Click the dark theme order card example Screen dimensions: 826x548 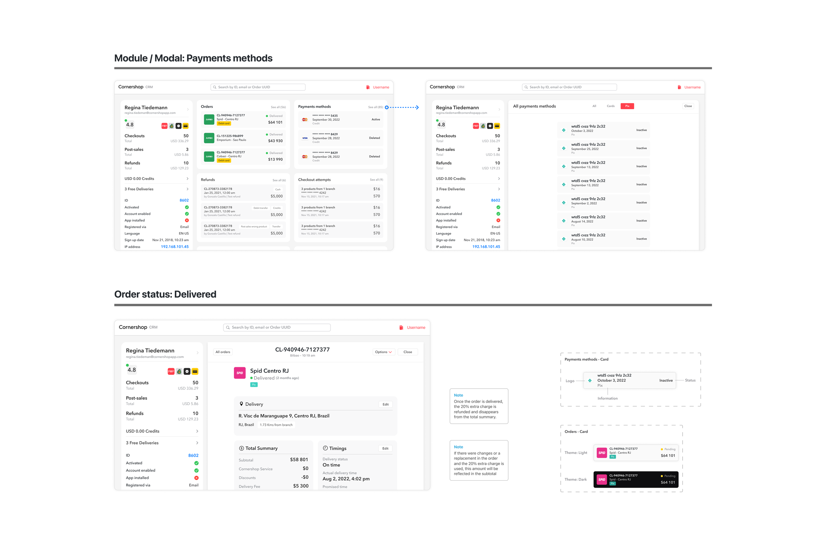coord(636,479)
